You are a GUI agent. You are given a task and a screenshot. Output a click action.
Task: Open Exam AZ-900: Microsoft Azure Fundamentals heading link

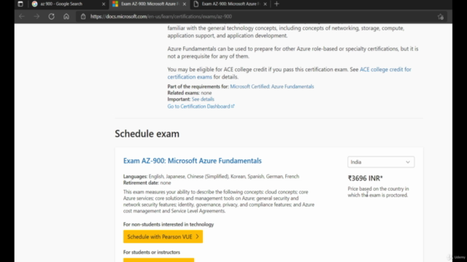(x=193, y=161)
